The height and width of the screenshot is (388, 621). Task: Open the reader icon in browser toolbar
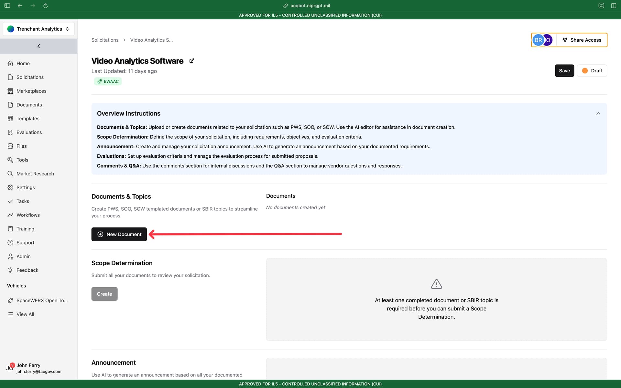601,5
